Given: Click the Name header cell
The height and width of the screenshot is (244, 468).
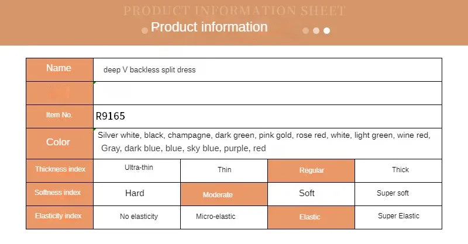Looking at the screenshot, I should [x=60, y=69].
